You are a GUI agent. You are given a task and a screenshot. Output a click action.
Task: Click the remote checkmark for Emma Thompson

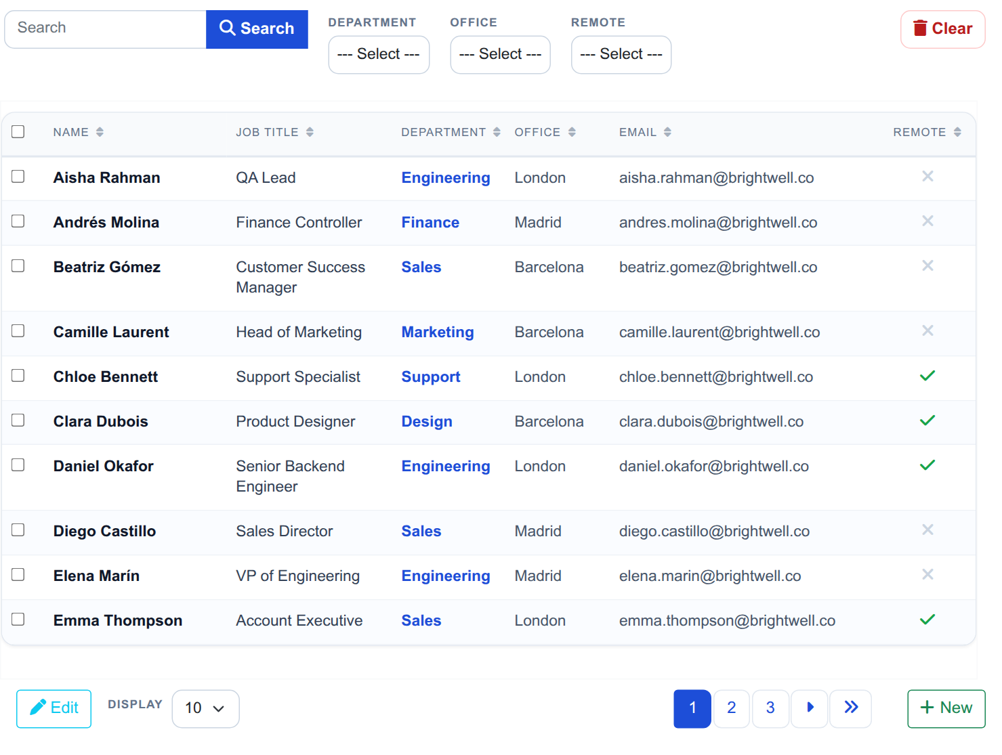point(927,620)
